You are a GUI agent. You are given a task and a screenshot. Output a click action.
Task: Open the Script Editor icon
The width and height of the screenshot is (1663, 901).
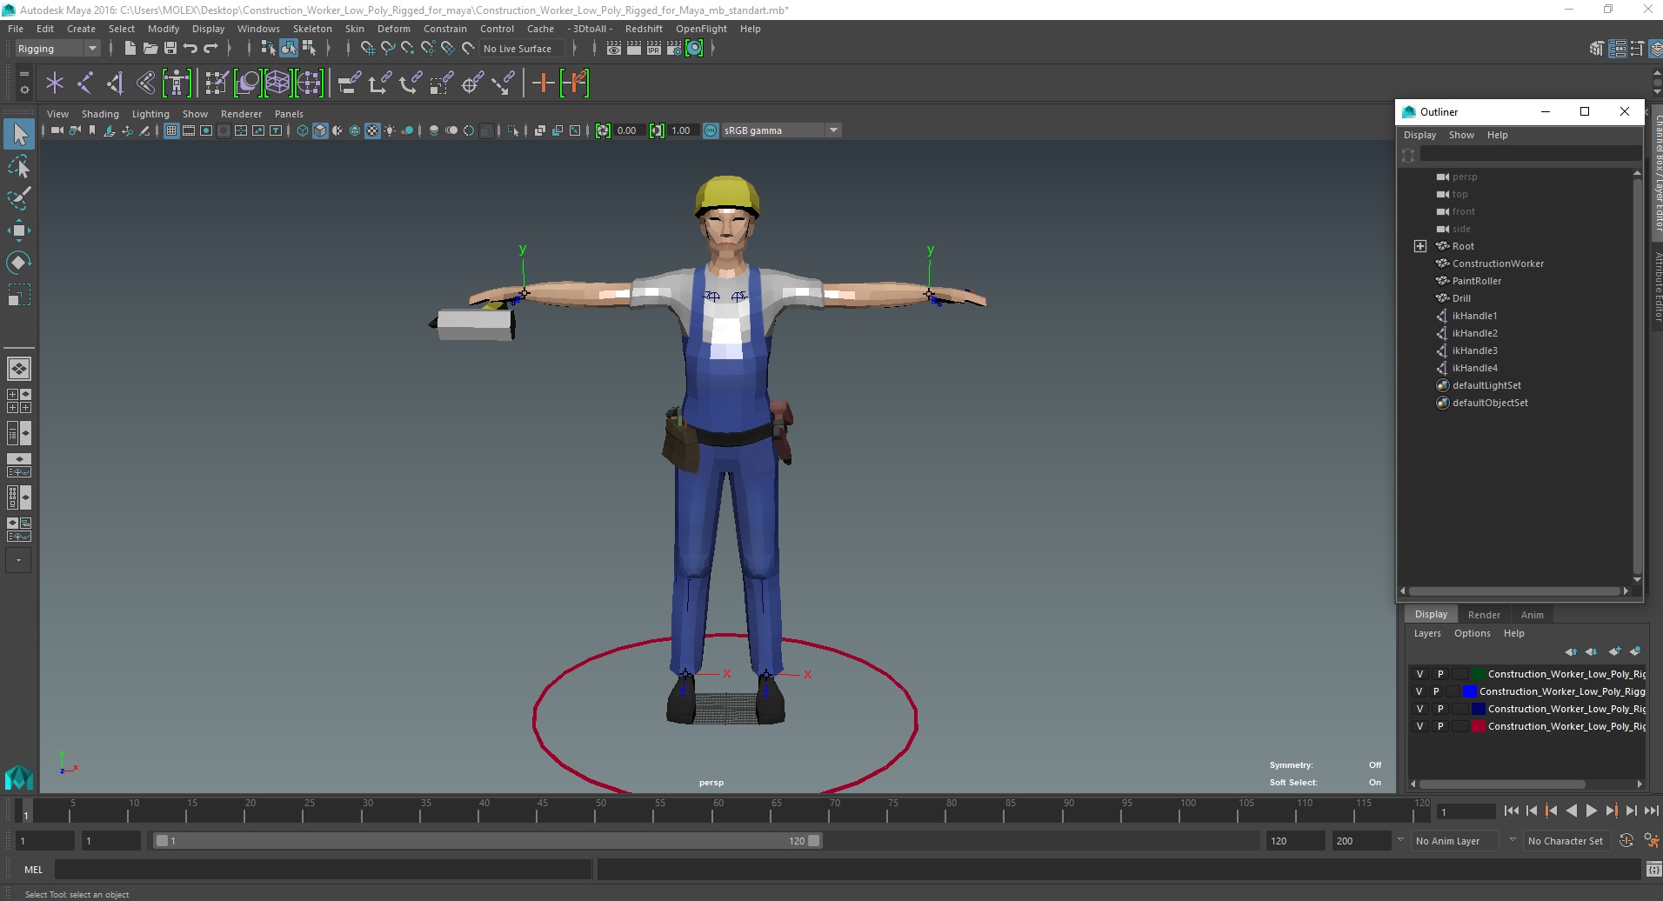tap(1653, 869)
